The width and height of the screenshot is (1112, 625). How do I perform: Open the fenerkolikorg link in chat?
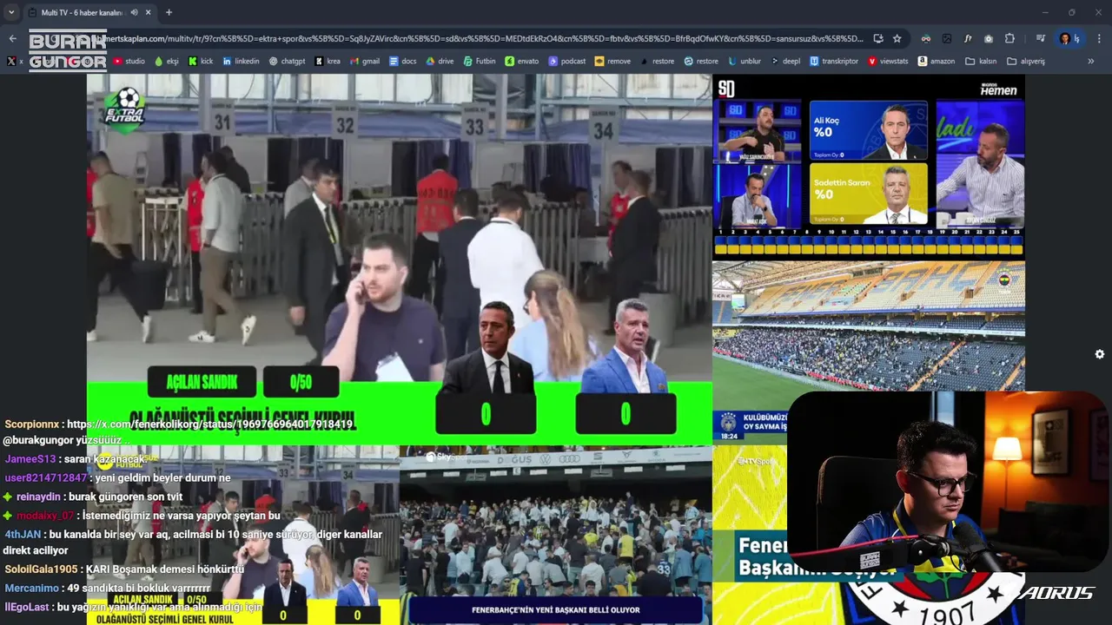tap(209, 424)
